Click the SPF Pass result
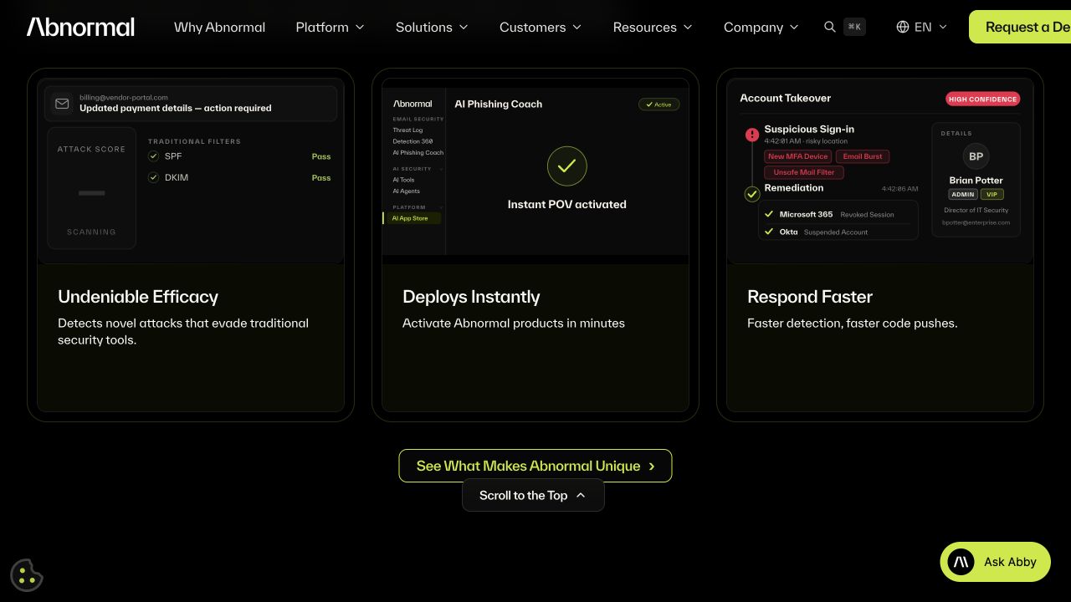Viewport: 1071px width, 602px height. (321, 156)
